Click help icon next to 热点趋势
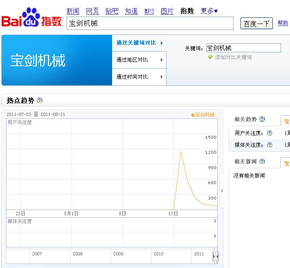Image resolution: width=290 pixels, height=268 pixels. (x=39, y=100)
